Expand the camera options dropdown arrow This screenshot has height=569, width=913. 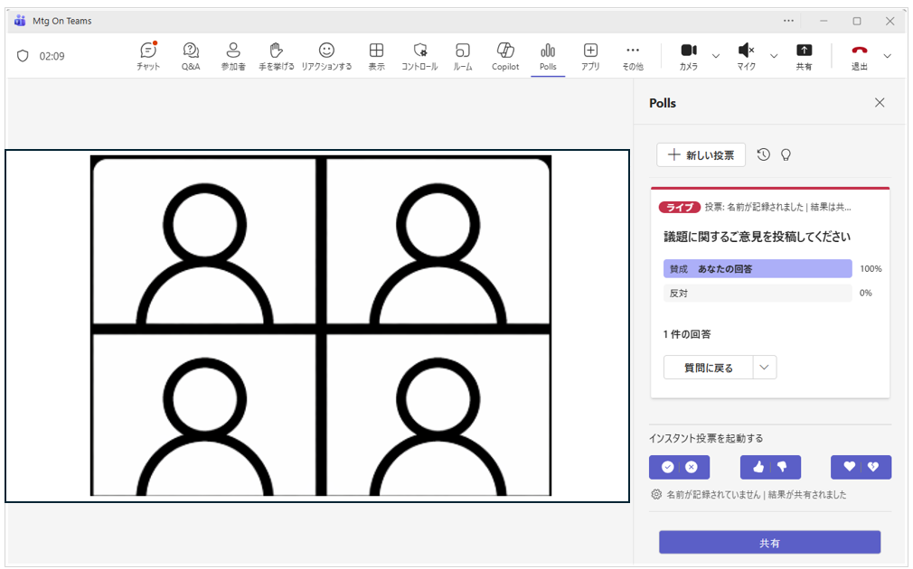(x=716, y=56)
